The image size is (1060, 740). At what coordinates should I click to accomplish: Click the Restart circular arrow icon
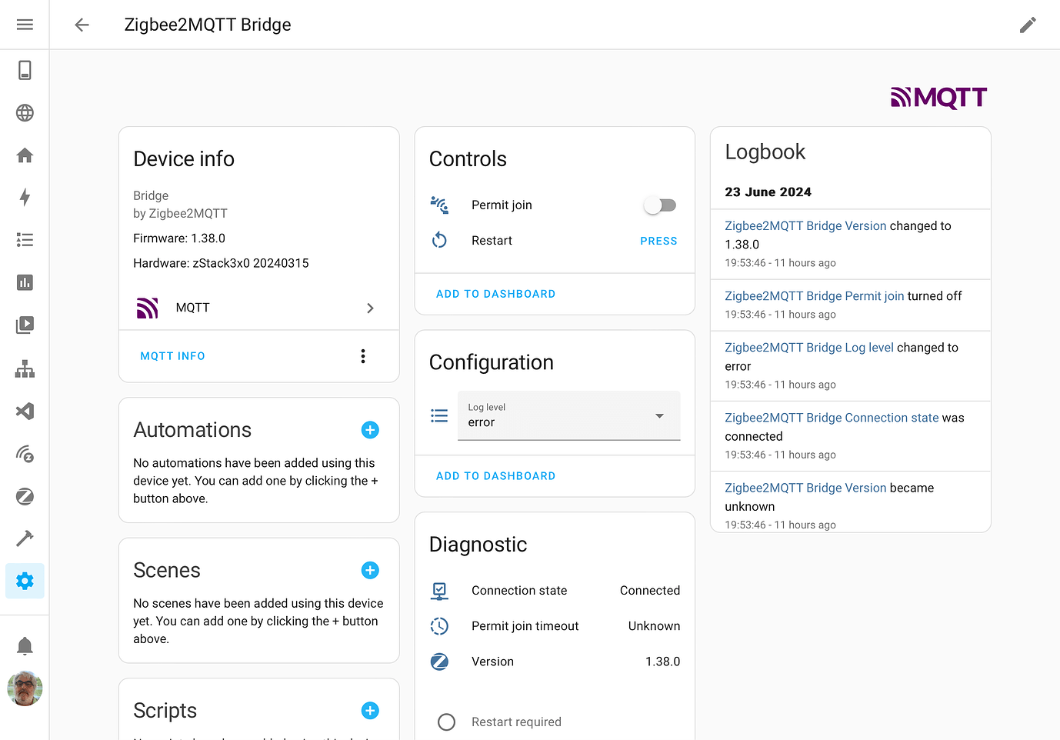point(439,240)
